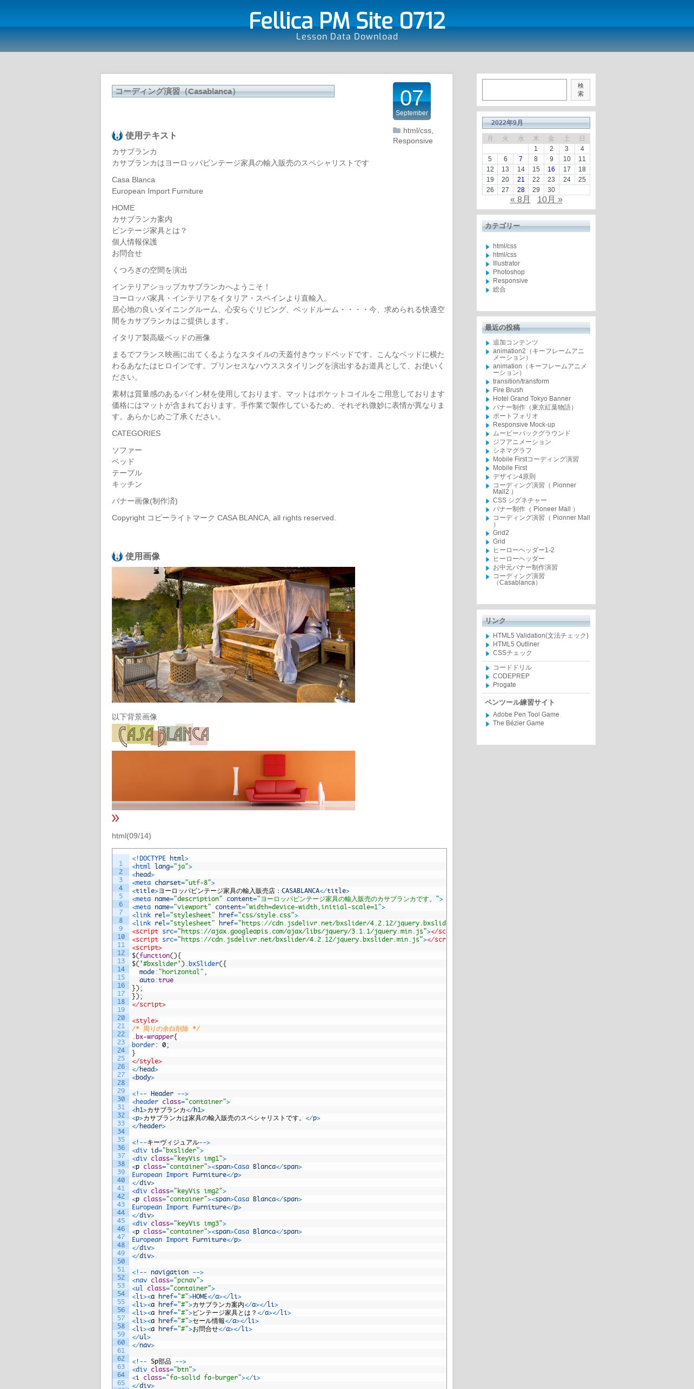Screen dimensions: 694x1389
Task: Open recent post Fire Brush
Action: (508, 390)
